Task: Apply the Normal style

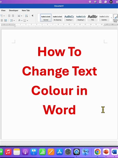Action: click(46, 18)
